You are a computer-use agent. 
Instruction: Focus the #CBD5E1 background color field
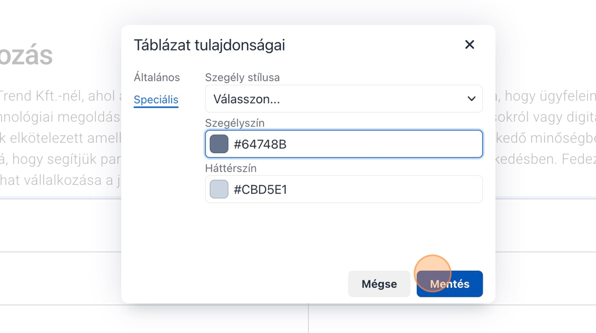click(351, 189)
